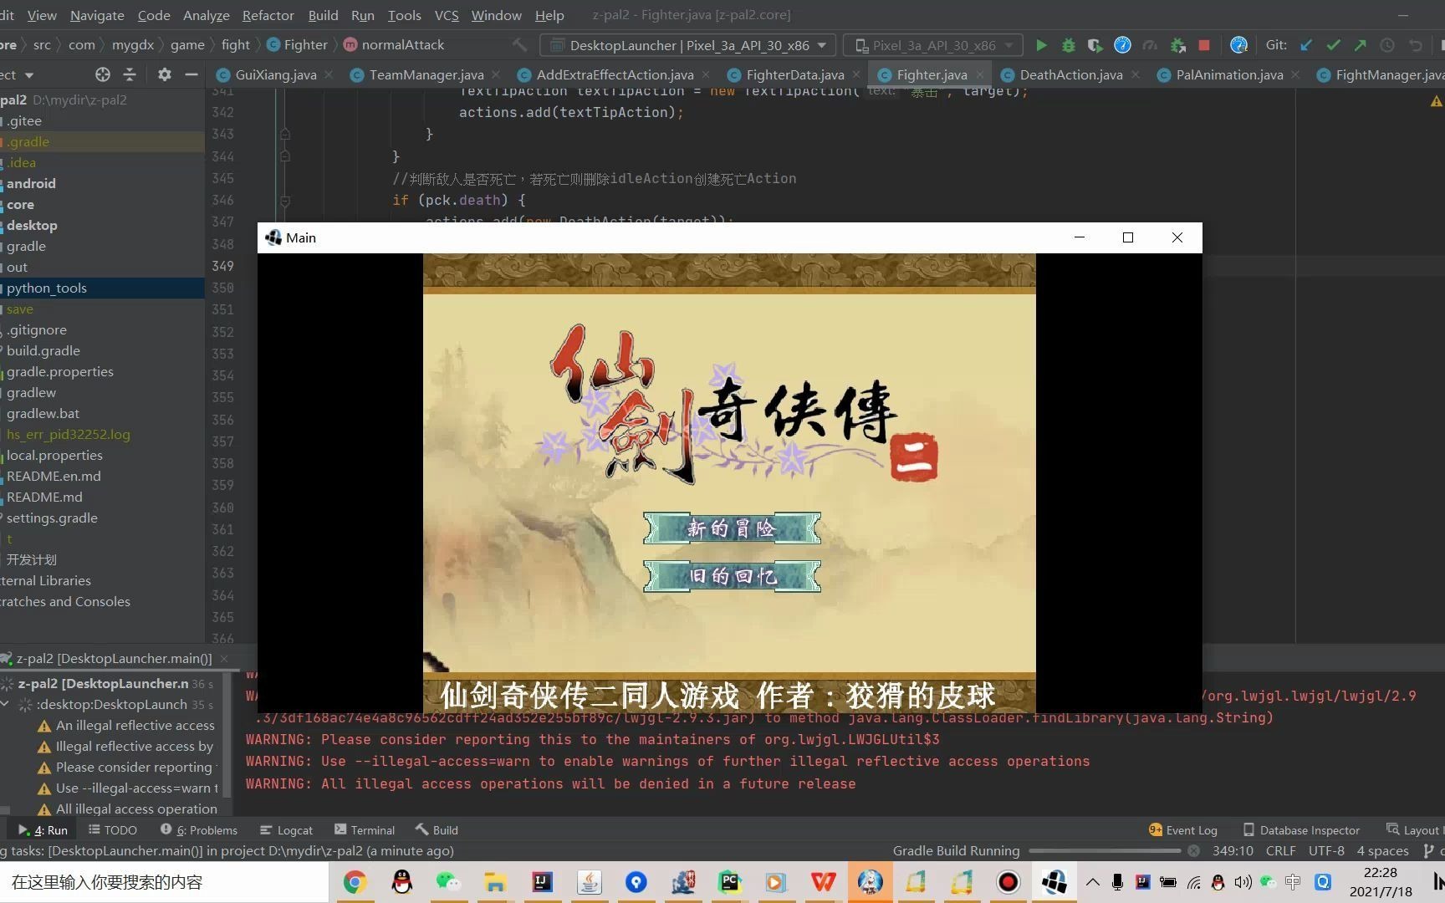Open WeChat from the taskbar
Image resolution: width=1445 pixels, height=903 pixels.
pyautogui.click(x=448, y=882)
